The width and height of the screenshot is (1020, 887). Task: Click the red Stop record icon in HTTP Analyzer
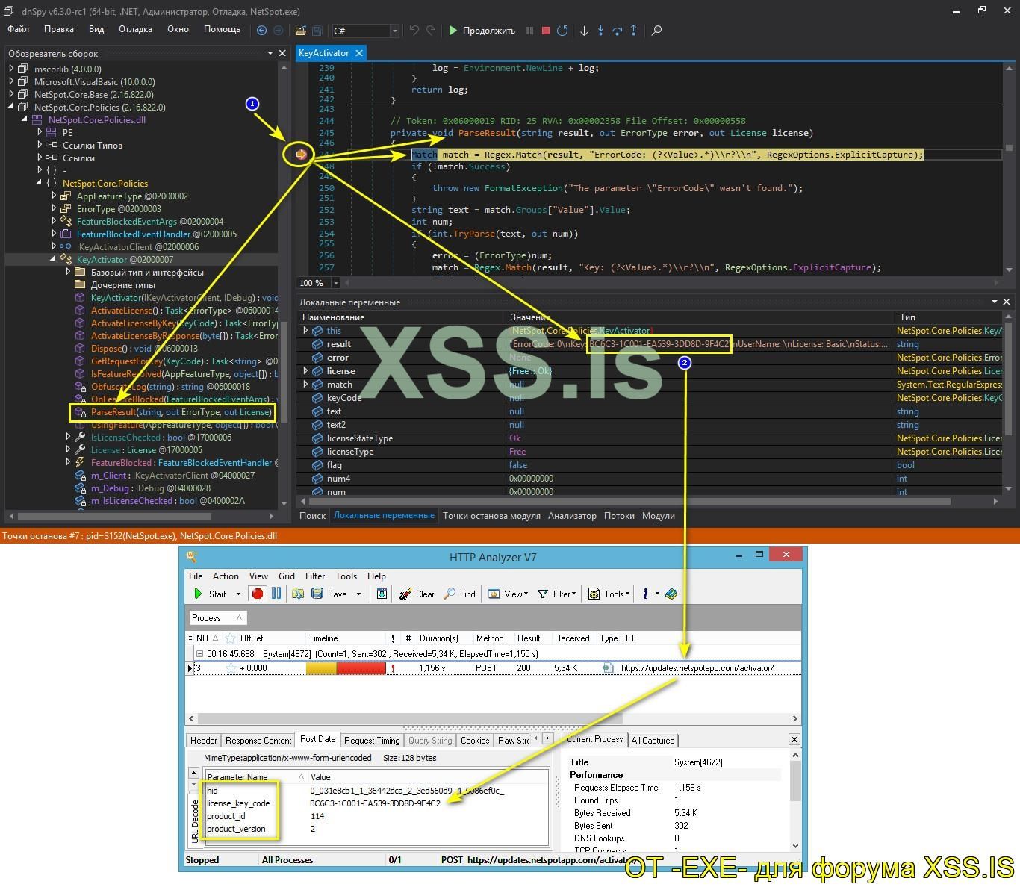[x=258, y=594]
